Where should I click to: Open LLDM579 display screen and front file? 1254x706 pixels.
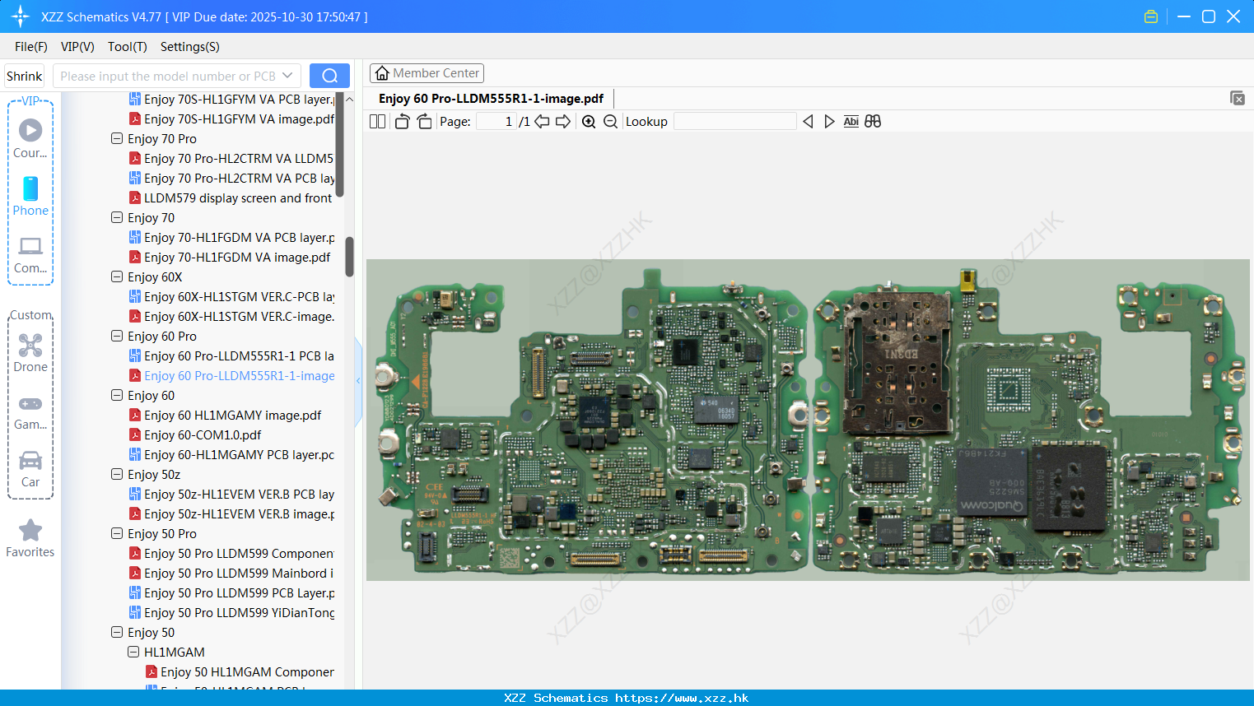tap(231, 197)
